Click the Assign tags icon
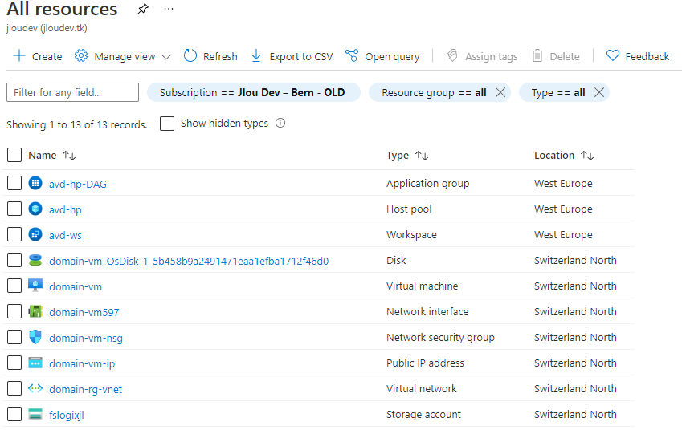This screenshot has width=682, height=430. pos(452,55)
